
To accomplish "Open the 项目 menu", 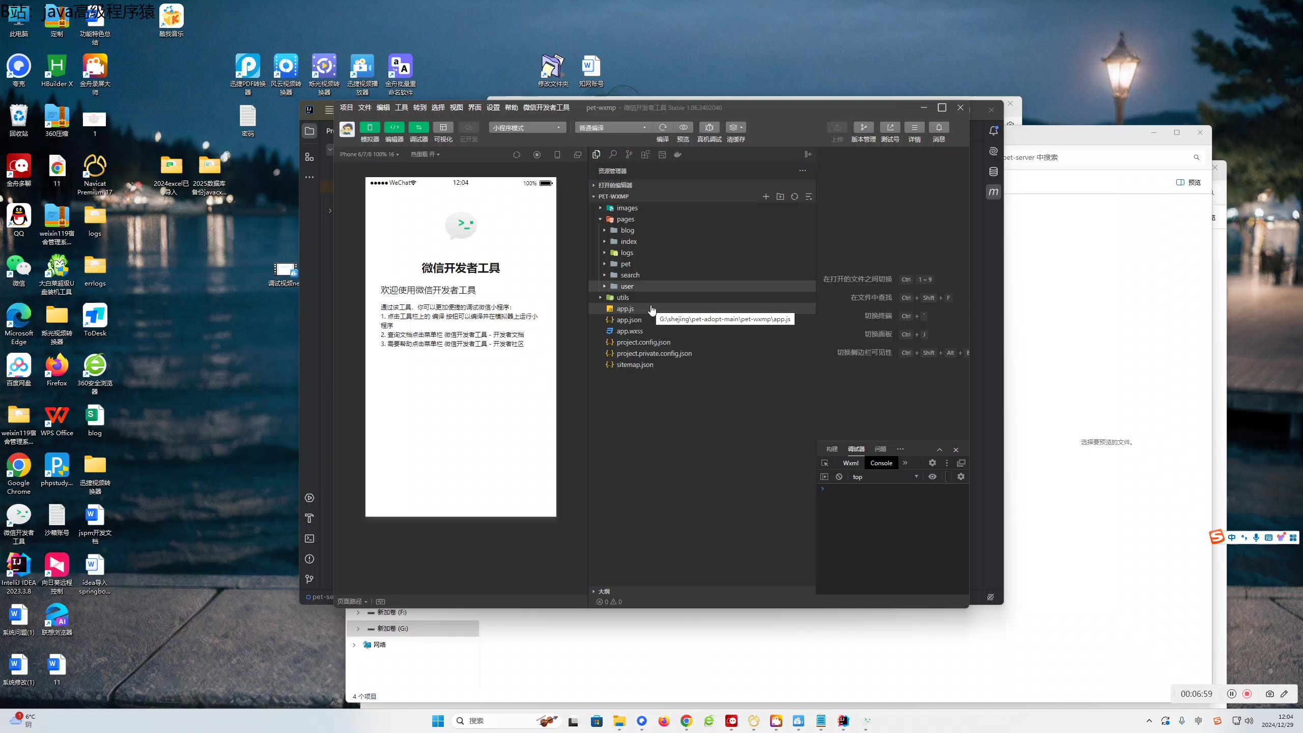I will tap(347, 107).
